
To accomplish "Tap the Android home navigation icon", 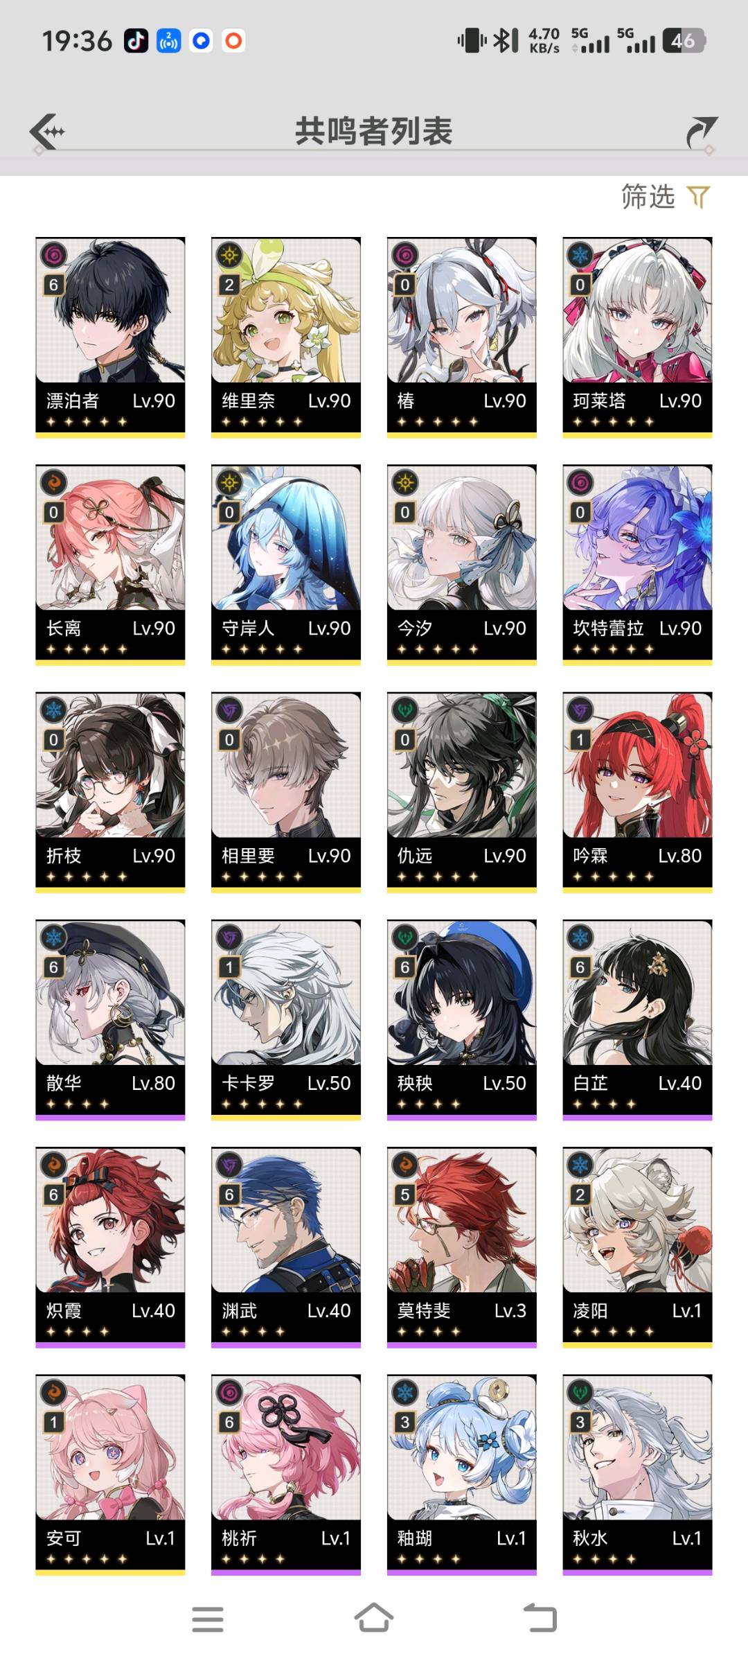I will pos(374,1619).
